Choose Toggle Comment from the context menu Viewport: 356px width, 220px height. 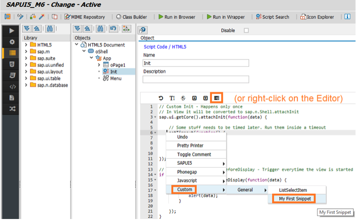[196, 154]
